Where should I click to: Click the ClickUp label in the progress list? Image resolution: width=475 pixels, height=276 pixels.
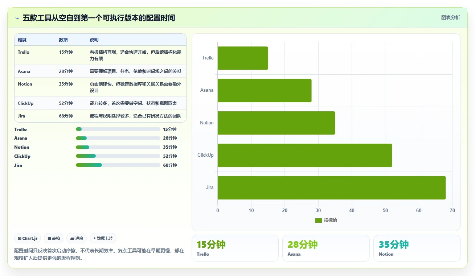pyautogui.click(x=22, y=156)
